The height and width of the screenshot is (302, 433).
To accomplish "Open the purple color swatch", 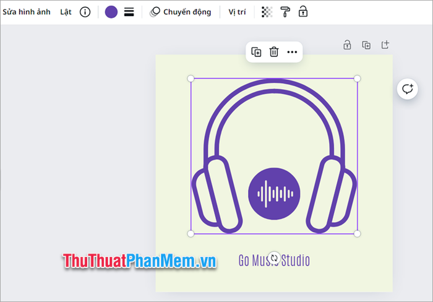I will pyautogui.click(x=111, y=12).
